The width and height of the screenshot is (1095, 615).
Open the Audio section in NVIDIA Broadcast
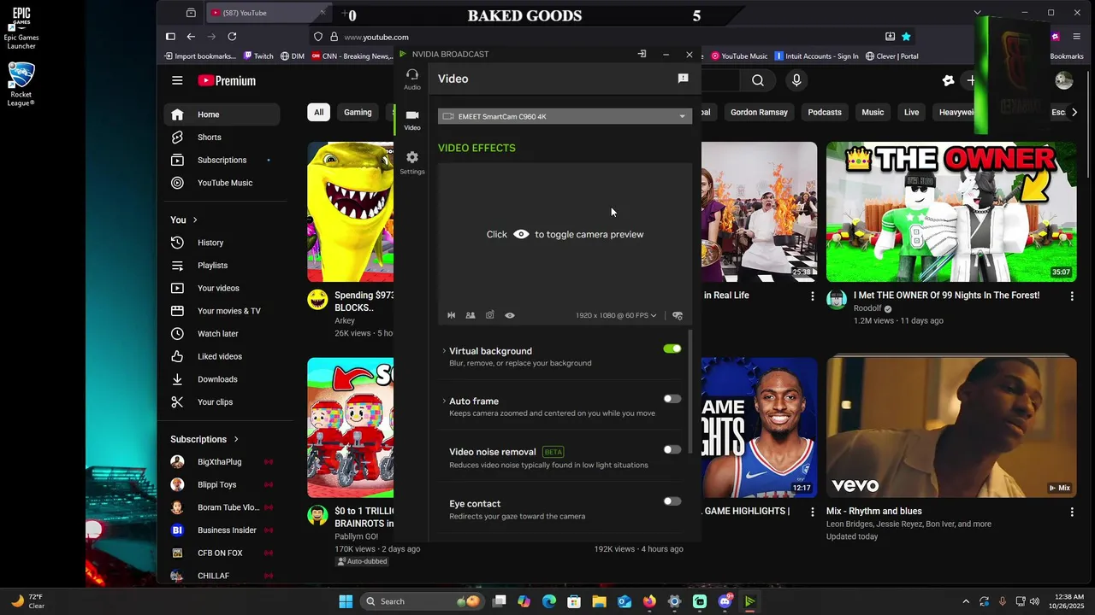(x=412, y=79)
